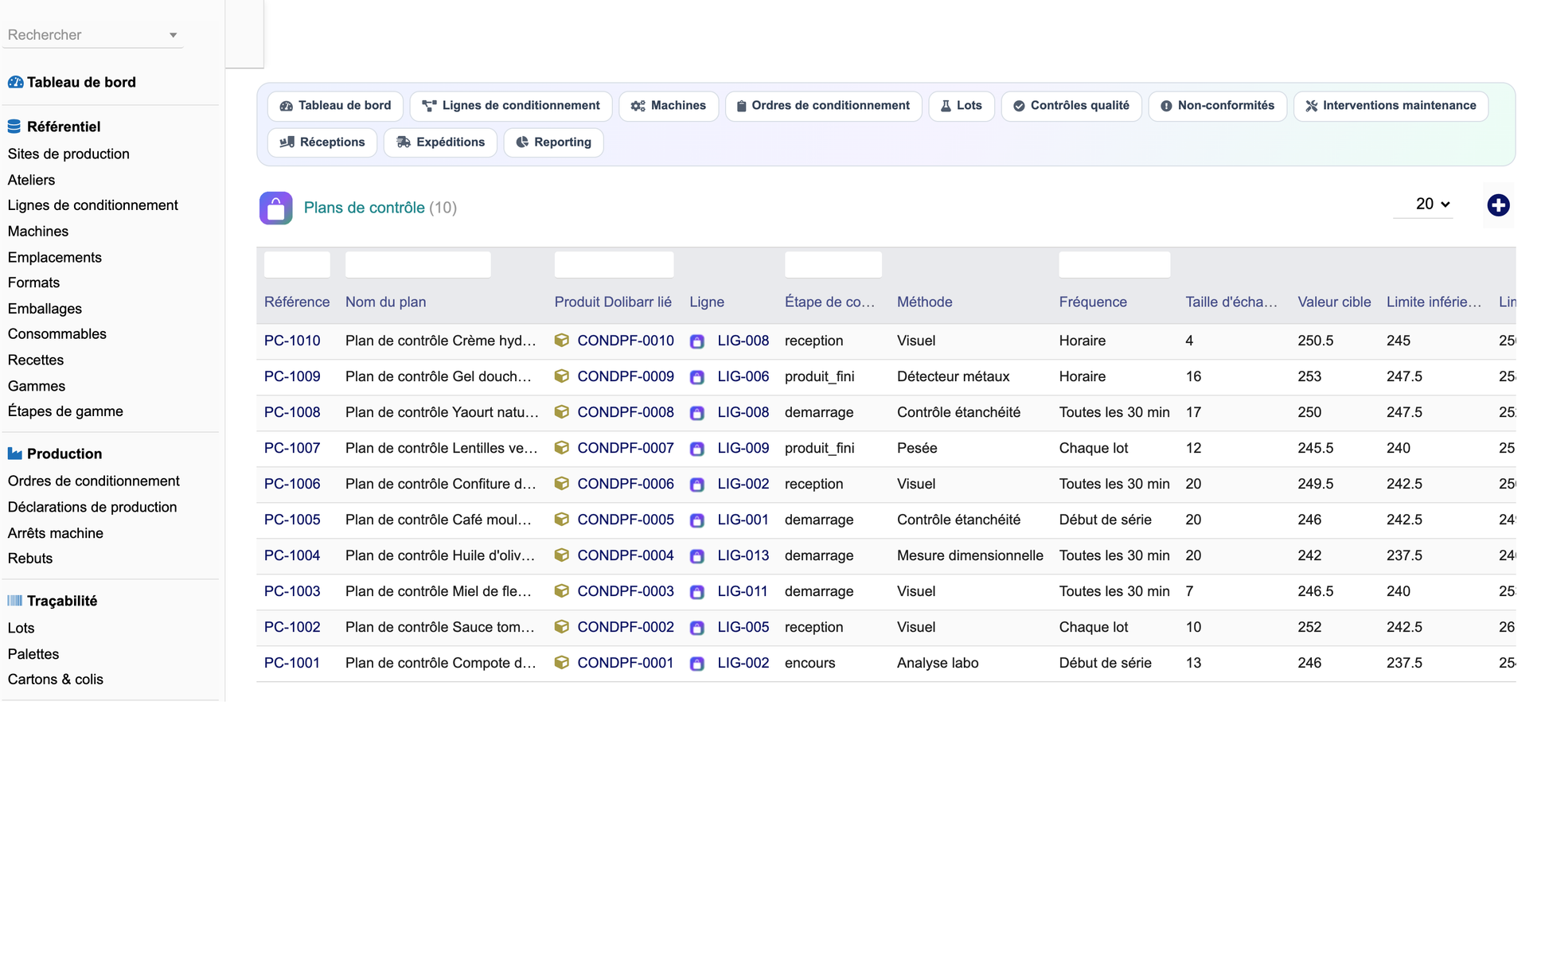
Task: Click the Production factory icon in sidebar
Action: [15, 454]
